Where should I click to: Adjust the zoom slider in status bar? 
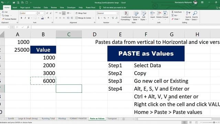214,123
